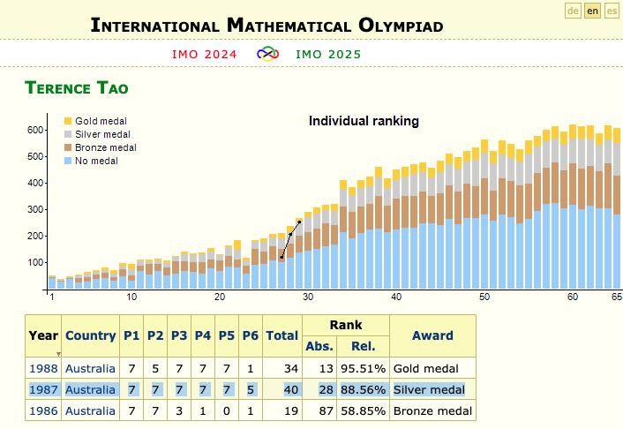
Task: Click the 'Silver medal' award cell
Action: click(x=432, y=389)
